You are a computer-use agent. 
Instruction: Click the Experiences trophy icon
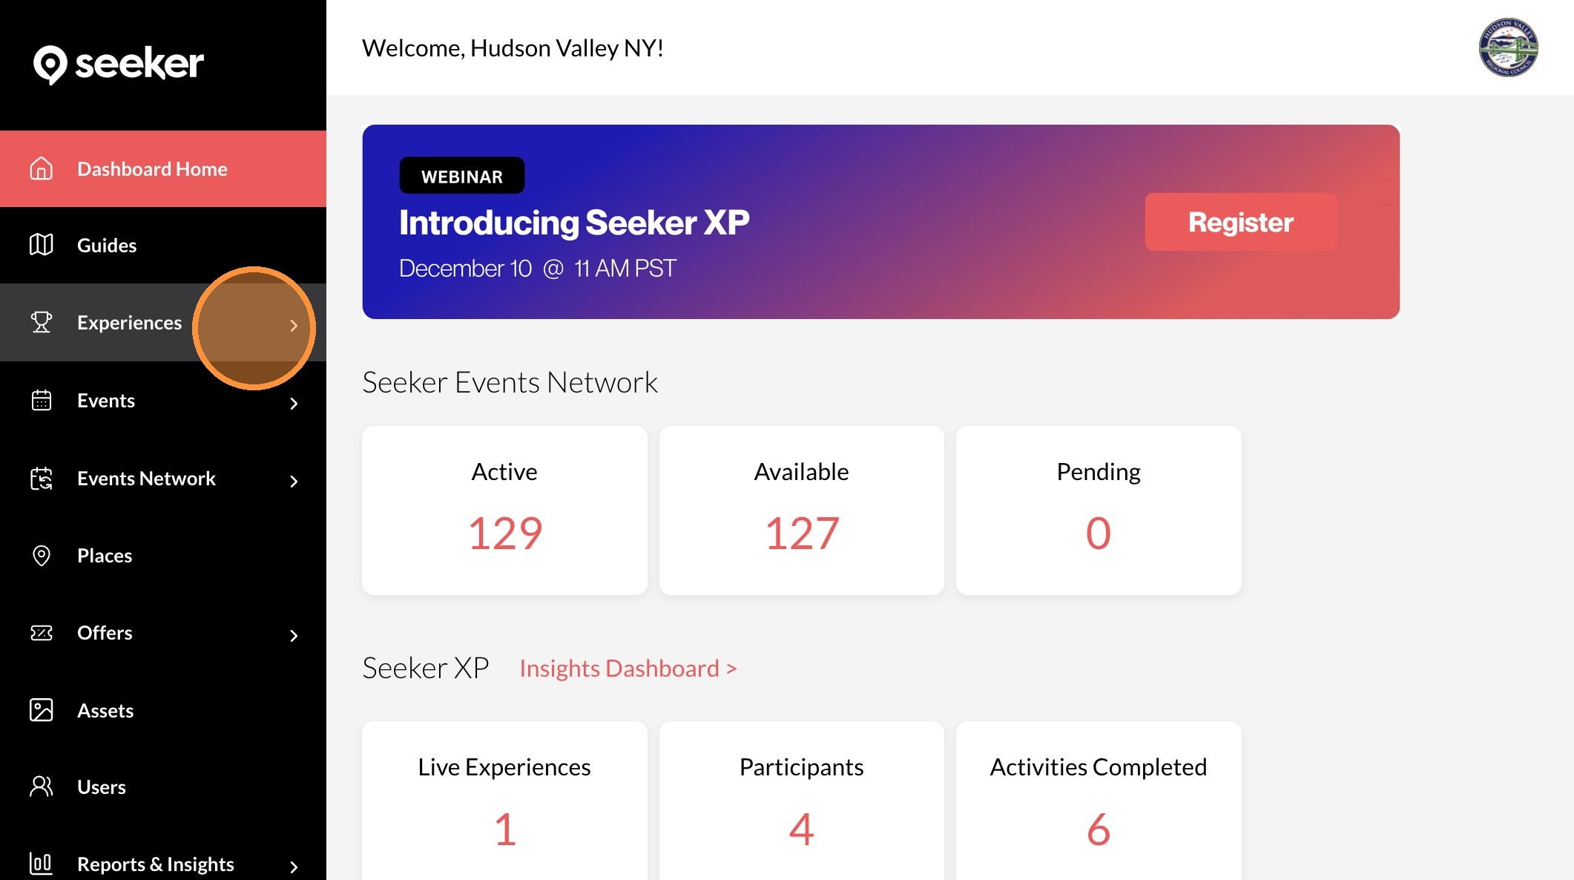pyautogui.click(x=42, y=323)
